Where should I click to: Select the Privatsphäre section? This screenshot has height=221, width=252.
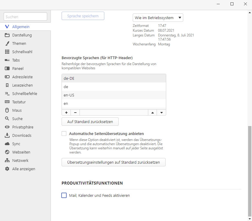pos(23,127)
